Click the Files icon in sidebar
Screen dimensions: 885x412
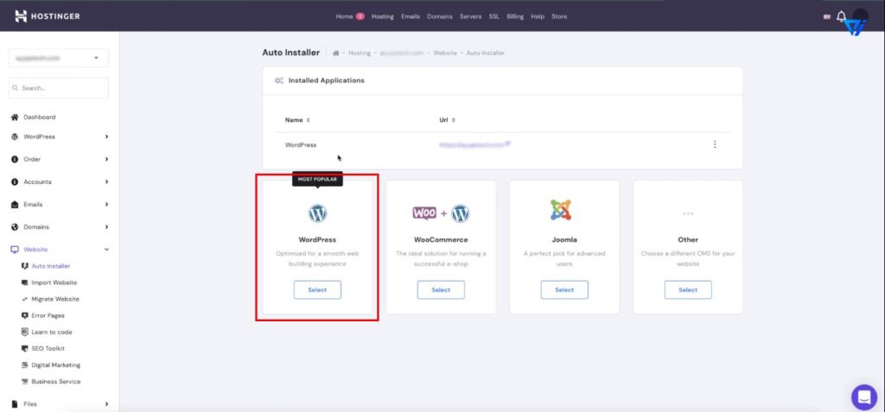point(16,404)
